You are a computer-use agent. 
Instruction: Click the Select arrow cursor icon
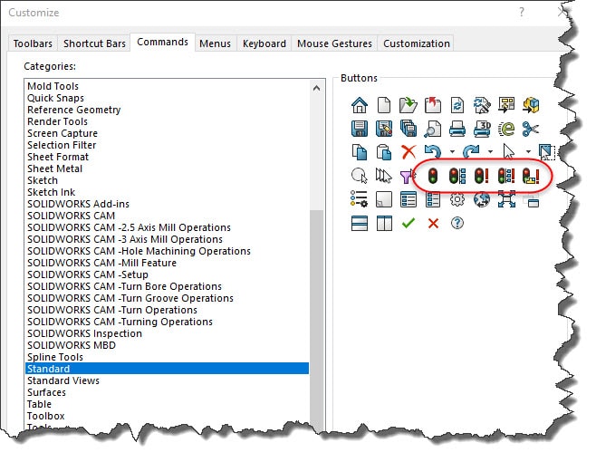pyautogui.click(x=508, y=151)
